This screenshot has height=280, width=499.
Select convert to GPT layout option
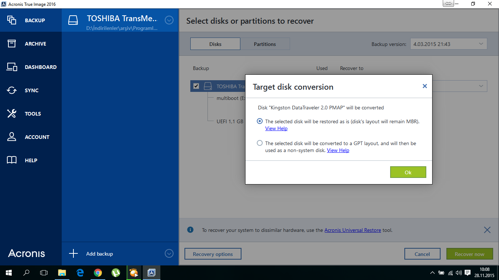pos(260,143)
